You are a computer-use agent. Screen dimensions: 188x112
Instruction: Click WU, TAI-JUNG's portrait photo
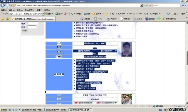[x=127, y=49]
